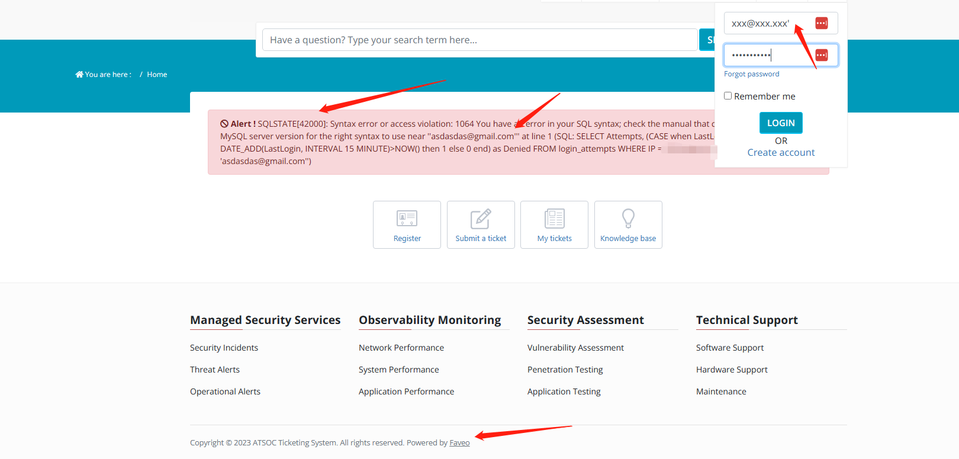This screenshot has height=459, width=959.
Task: Go to the Home breadcrumb link
Action: pyautogui.click(x=157, y=75)
